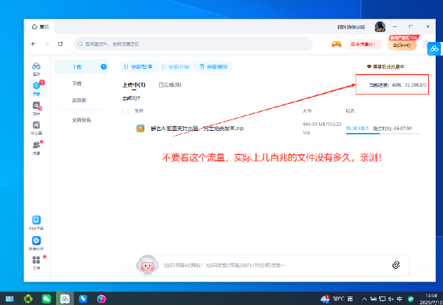Open the App下载 sidebar icon
Image resolution: width=443 pixels, height=305 pixels.
pos(36,223)
